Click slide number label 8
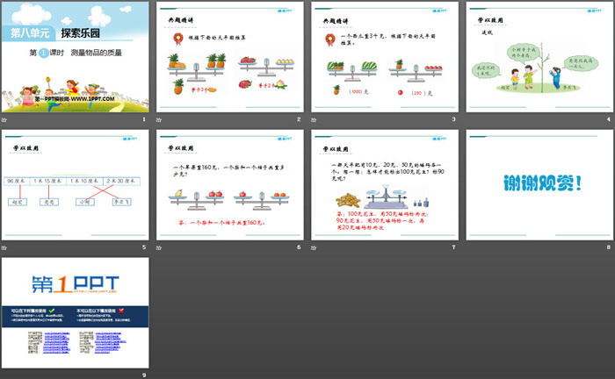The height and width of the screenshot is (379, 615). [609, 247]
